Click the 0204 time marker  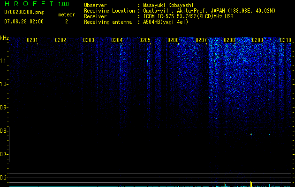tap(117, 40)
